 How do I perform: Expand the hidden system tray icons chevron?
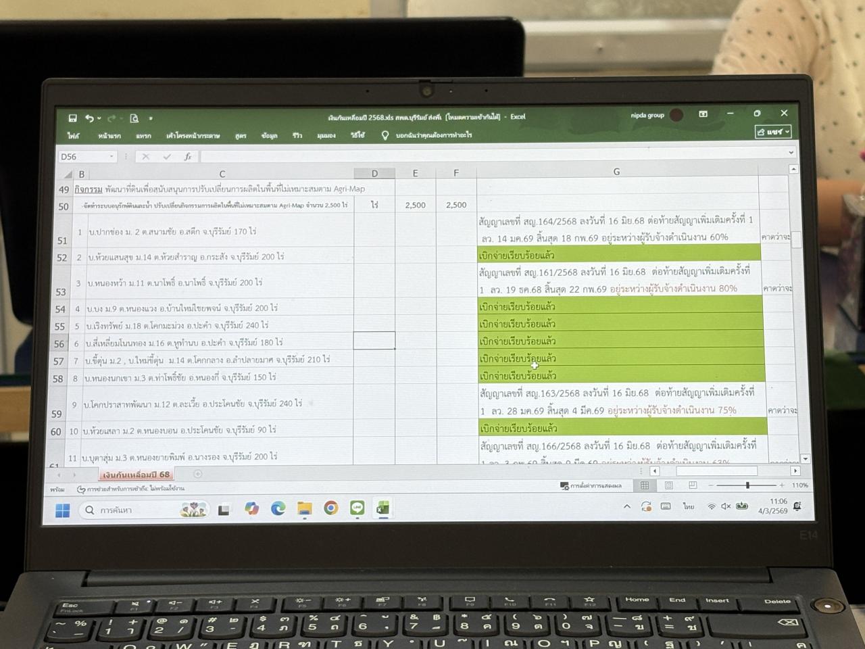click(627, 506)
